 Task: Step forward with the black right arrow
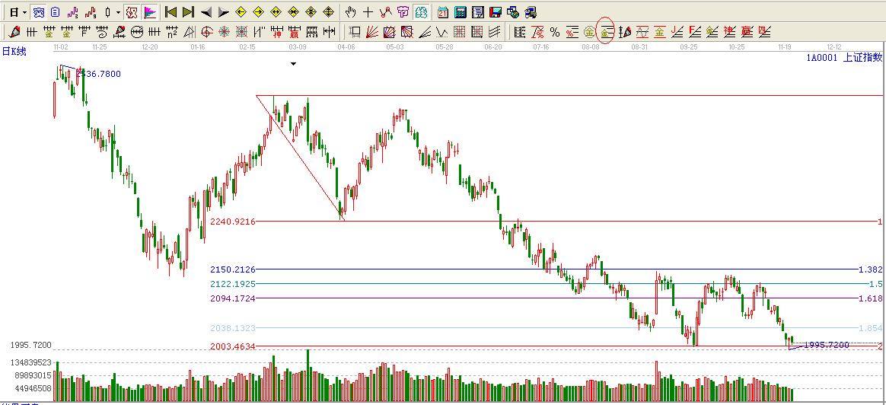223,12
